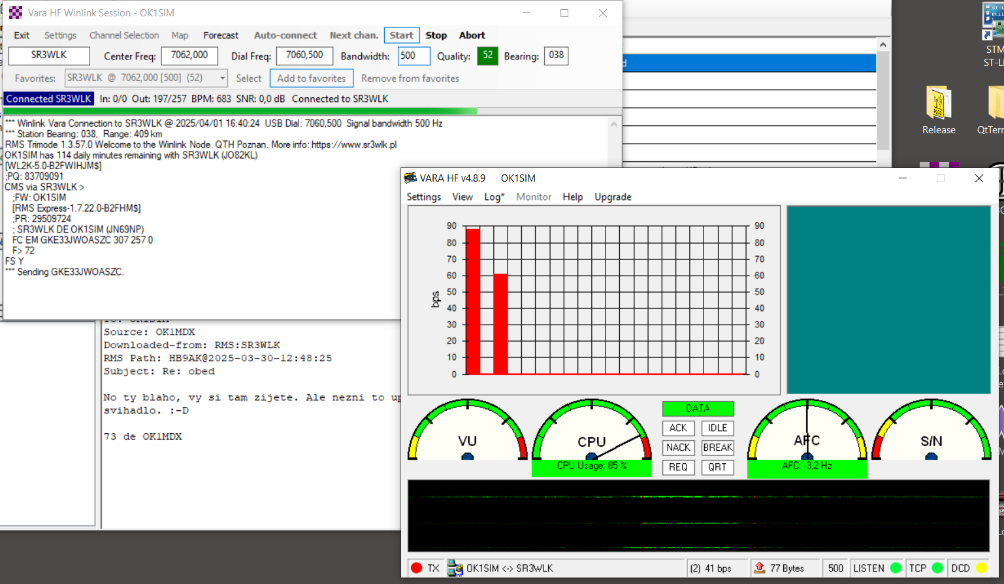Click the Dial Freq field 7060,500
The width and height of the screenshot is (1004, 584).
(304, 56)
